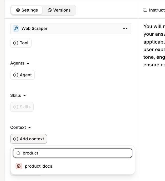
Task: Click the product_docs brain icon
Action: [19, 166]
